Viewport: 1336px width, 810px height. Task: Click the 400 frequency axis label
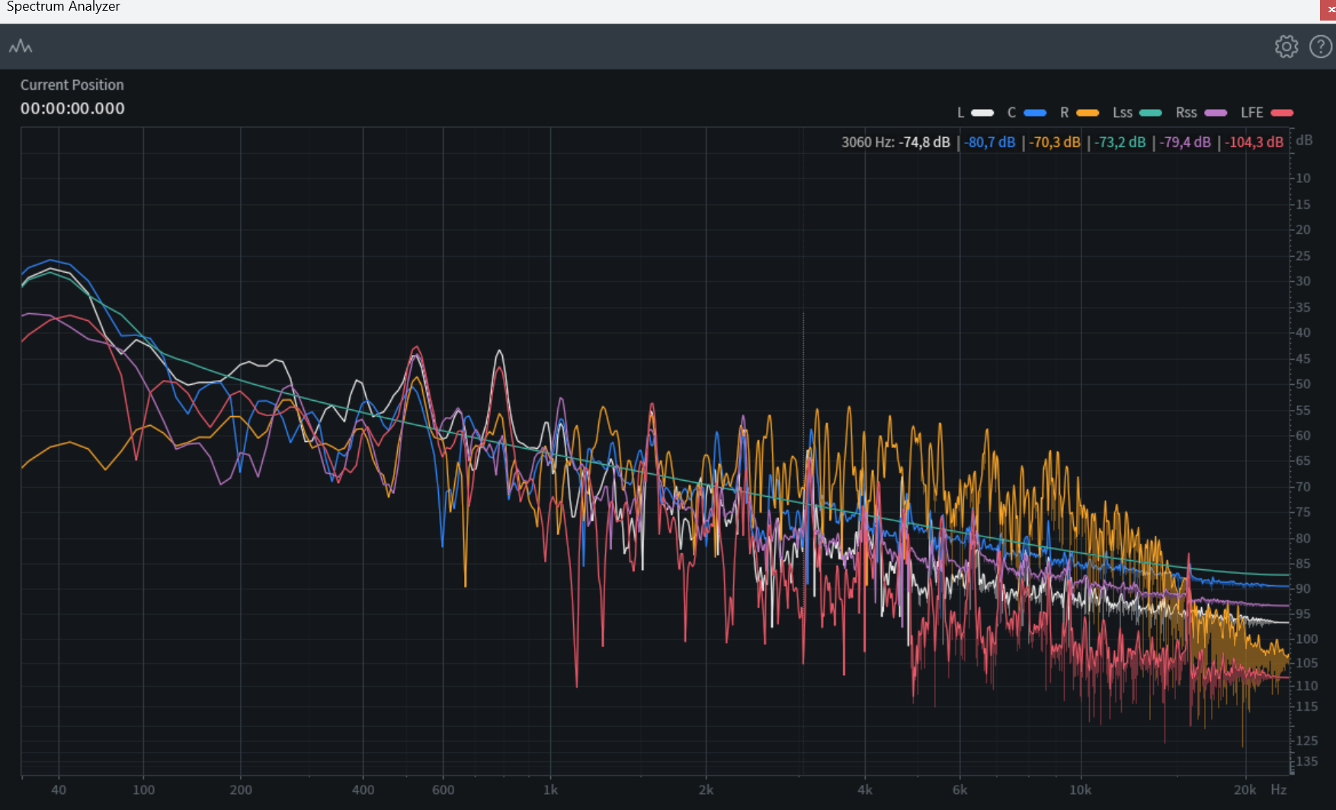(x=363, y=790)
